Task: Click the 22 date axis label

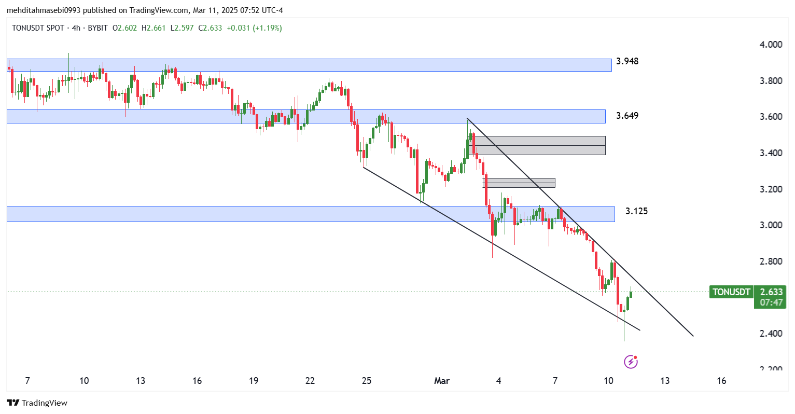Action: (310, 381)
